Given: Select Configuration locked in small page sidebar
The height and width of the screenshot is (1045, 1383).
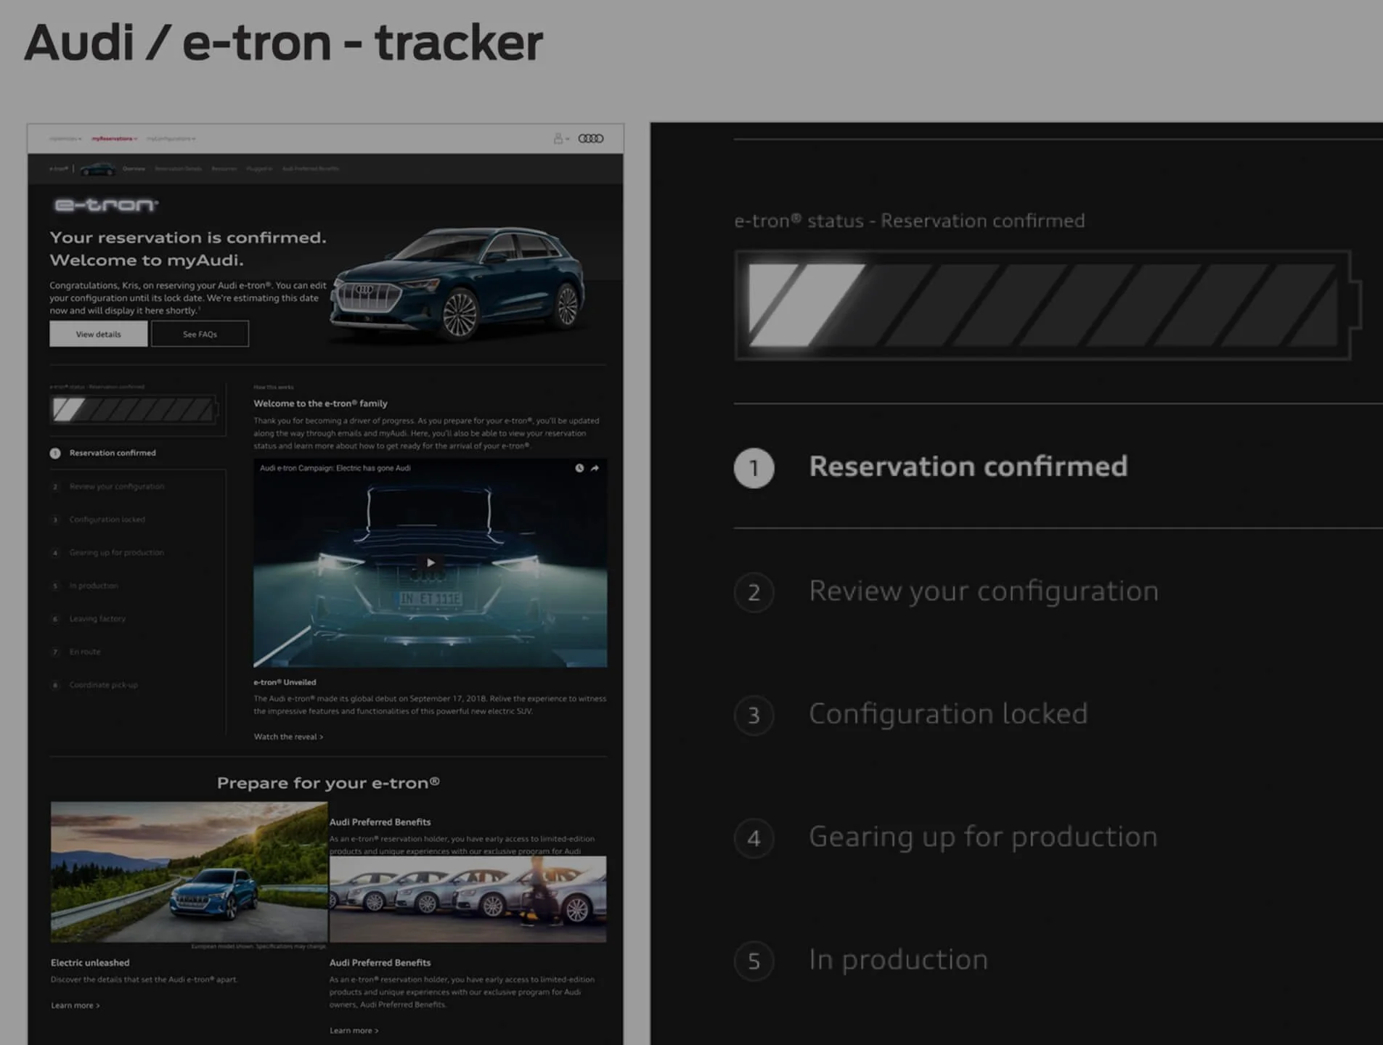Looking at the screenshot, I should tap(107, 520).
